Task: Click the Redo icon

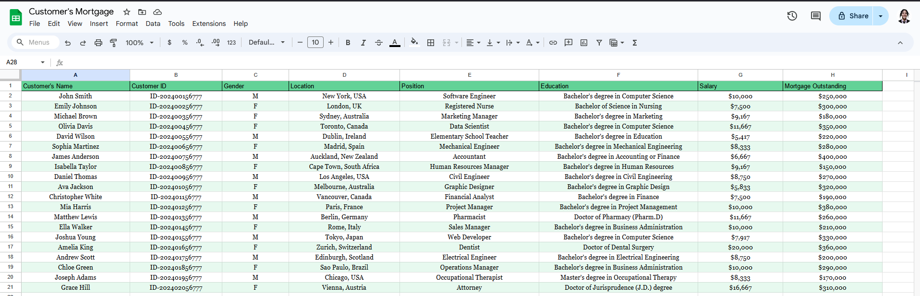Action: [83, 43]
